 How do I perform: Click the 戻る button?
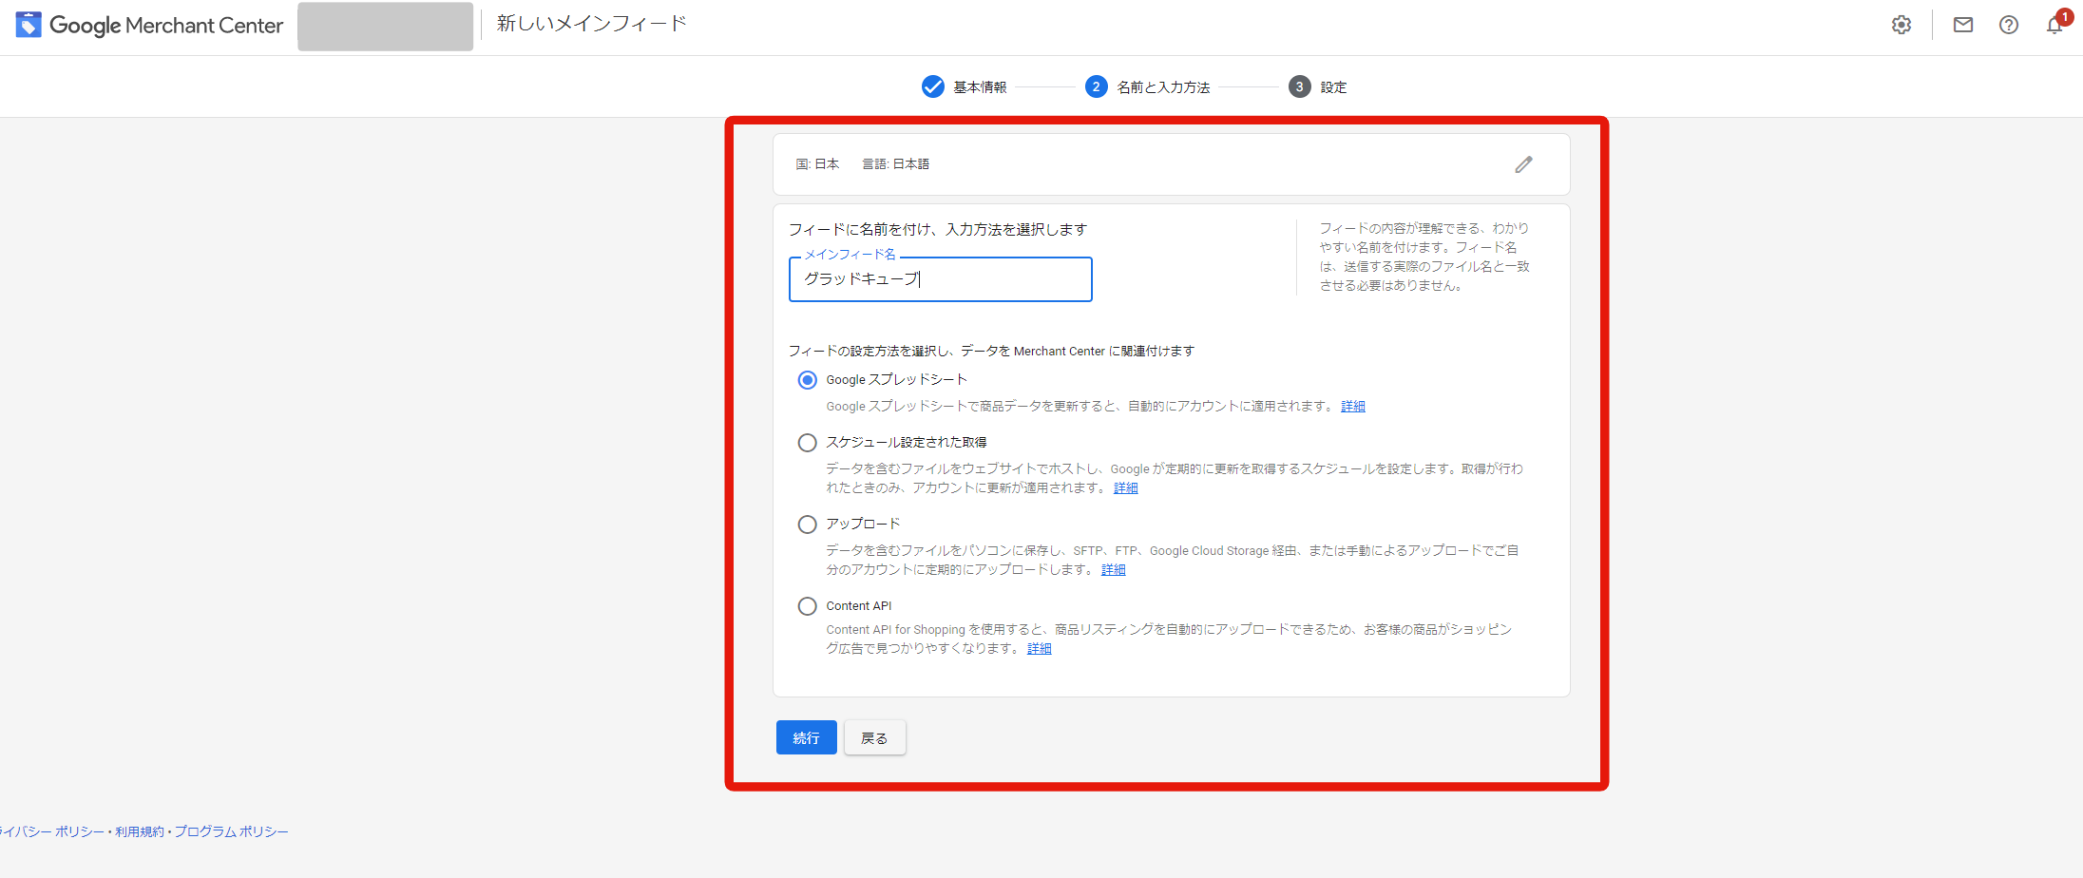874,737
